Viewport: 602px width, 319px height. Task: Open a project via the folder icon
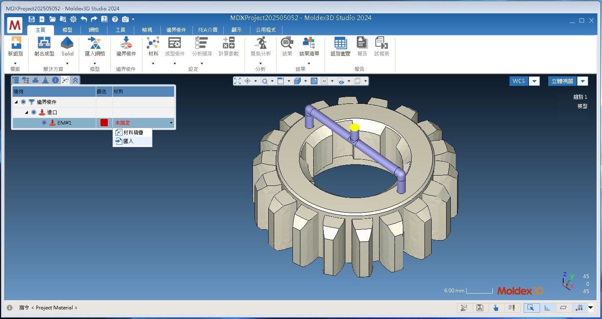(x=52, y=19)
